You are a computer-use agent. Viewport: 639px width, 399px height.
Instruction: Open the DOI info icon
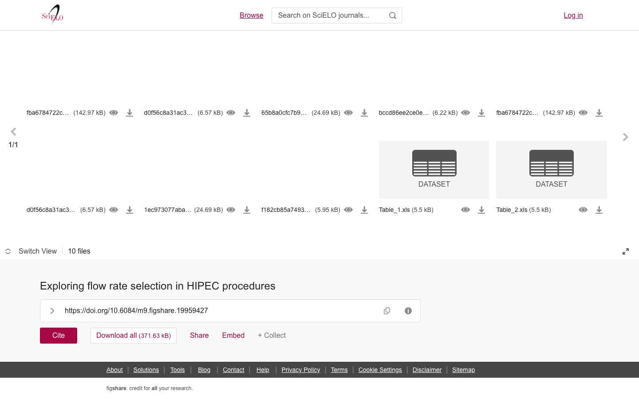[x=408, y=311]
